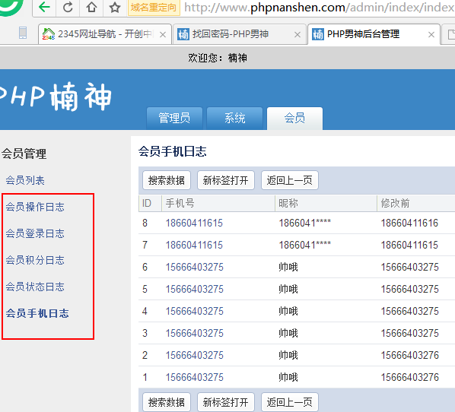Open 会员积分日志 in the sidebar
The width and height of the screenshot is (455, 412).
coord(35,261)
